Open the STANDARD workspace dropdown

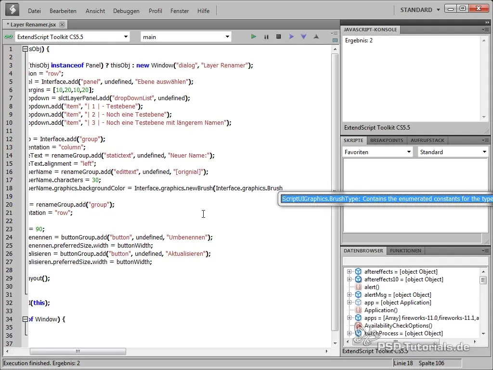(420, 10)
